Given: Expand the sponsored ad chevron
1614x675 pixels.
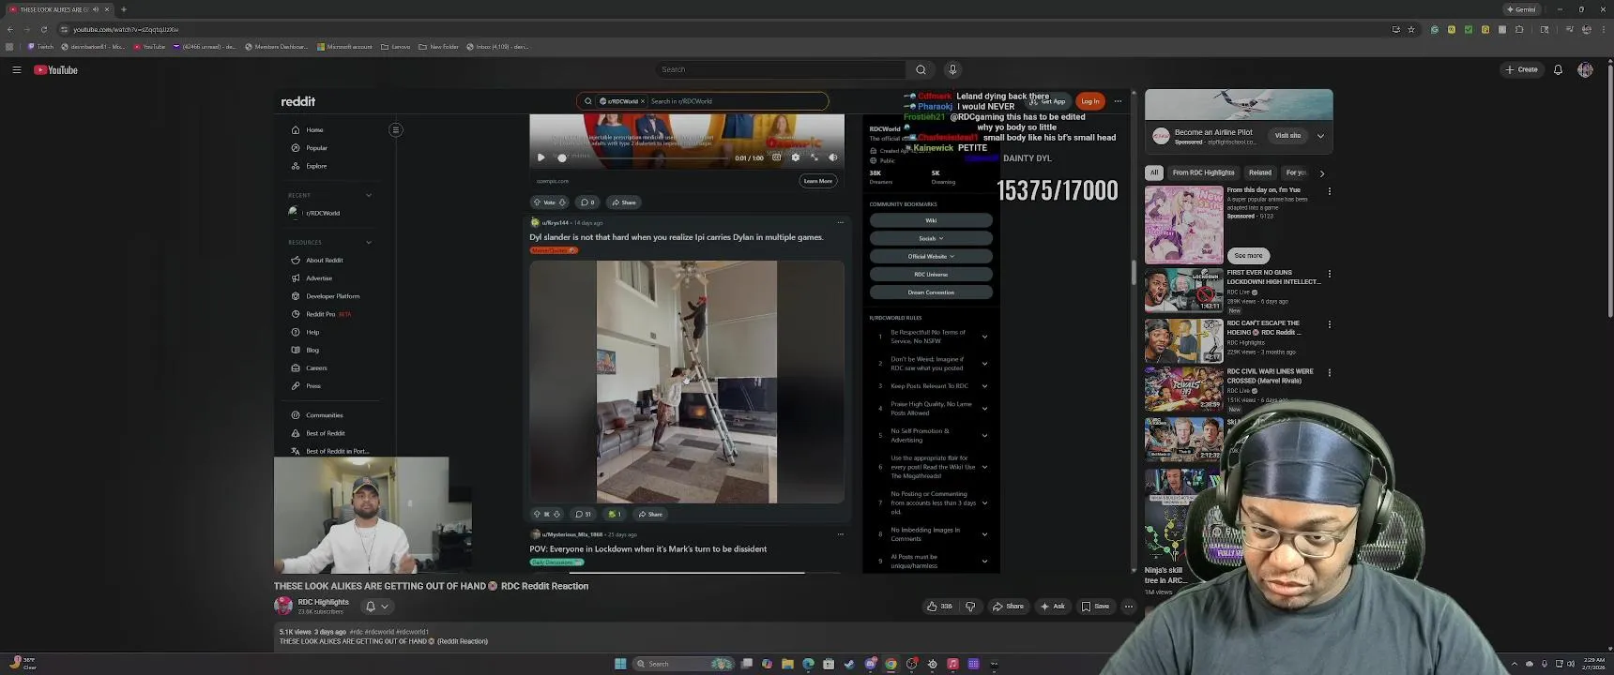Looking at the screenshot, I should coord(1320,136).
